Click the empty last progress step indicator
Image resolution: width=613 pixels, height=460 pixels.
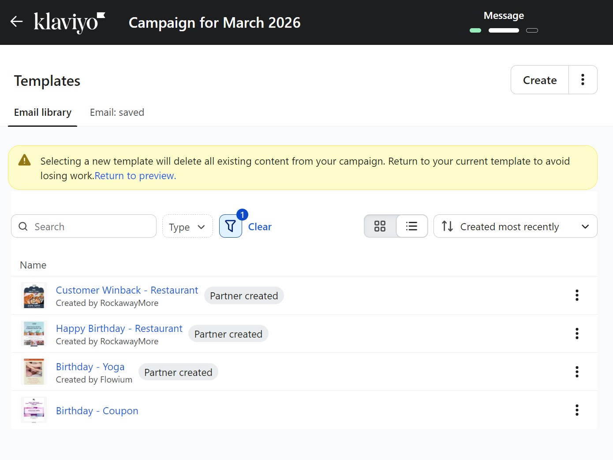click(532, 30)
